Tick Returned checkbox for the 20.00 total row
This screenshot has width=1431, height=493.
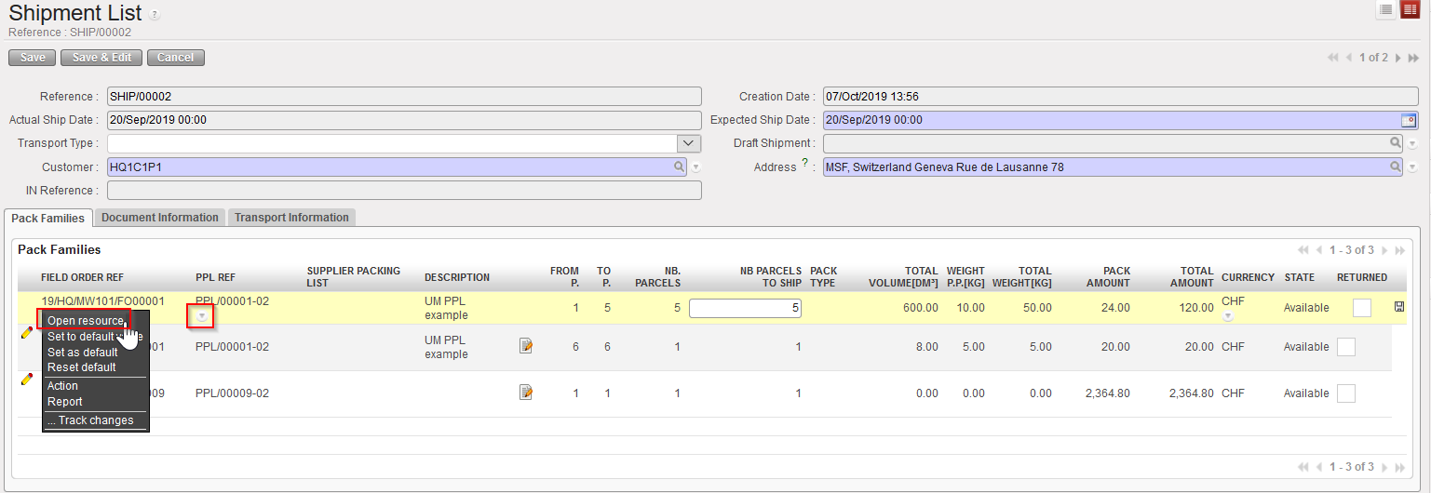(1345, 347)
